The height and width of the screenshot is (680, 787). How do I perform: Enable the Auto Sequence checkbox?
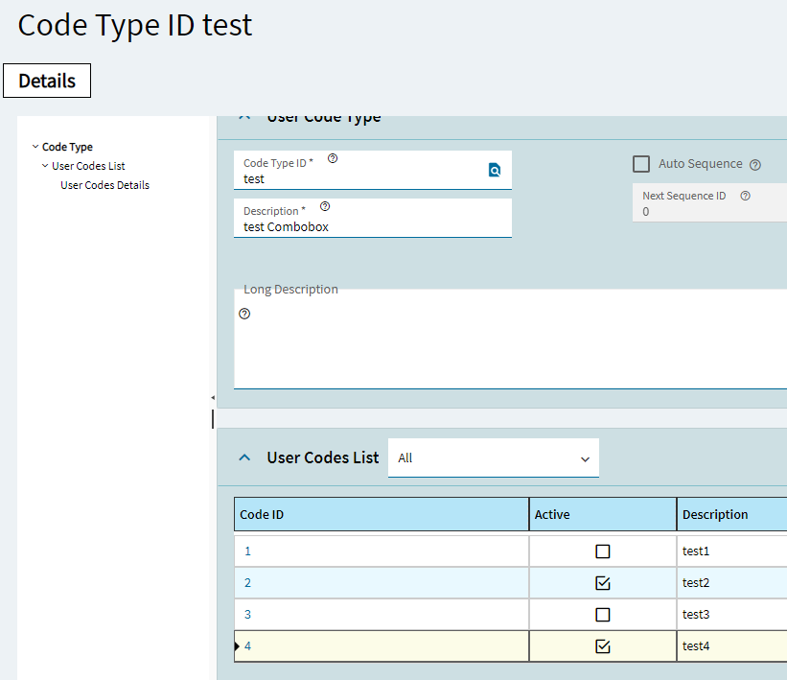pyautogui.click(x=641, y=164)
